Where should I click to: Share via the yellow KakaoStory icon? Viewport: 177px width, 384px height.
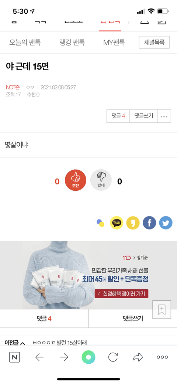click(133, 223)
